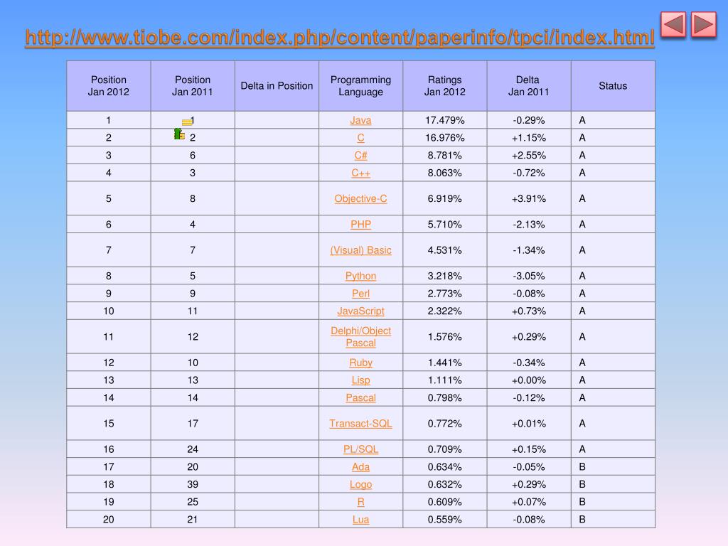
Task: Click the Programming Language column header
Action: [360, 86]
